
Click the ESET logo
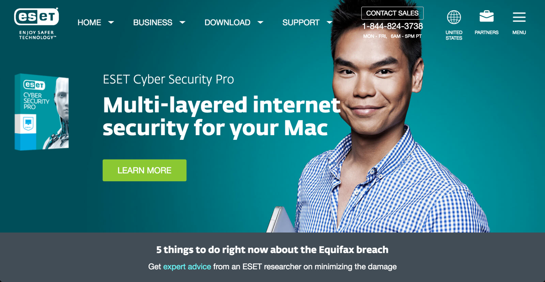click(36, 23)
